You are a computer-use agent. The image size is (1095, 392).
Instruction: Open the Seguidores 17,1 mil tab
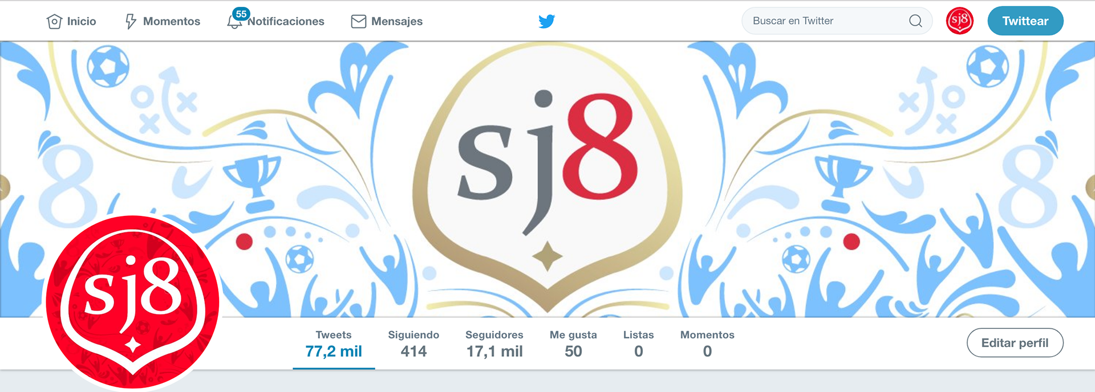(x=494, y=344)
